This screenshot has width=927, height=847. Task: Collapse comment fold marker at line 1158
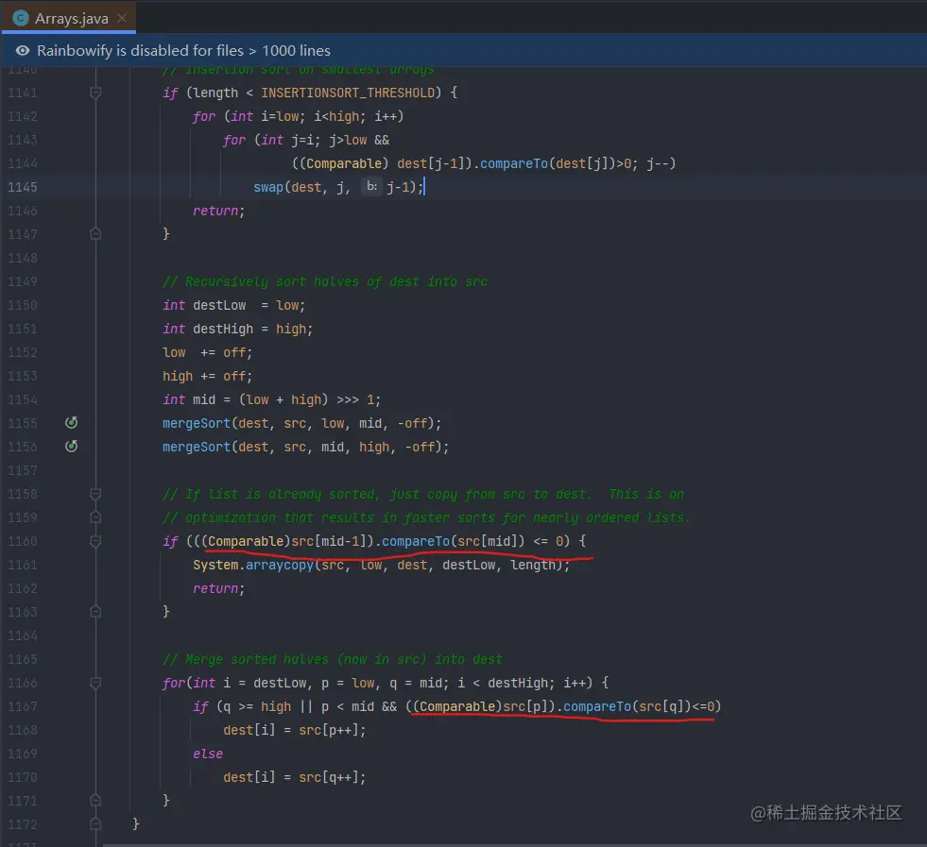click(95, 494)
